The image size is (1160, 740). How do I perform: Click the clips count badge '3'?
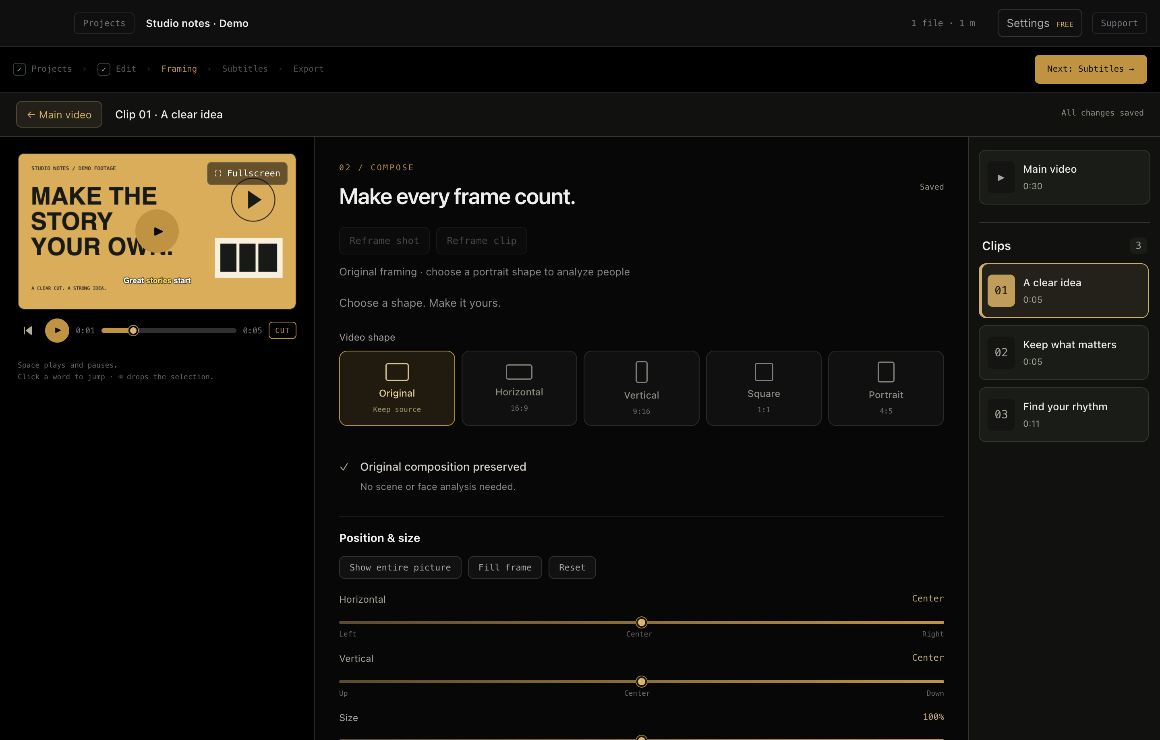[x=1138, y=246]
